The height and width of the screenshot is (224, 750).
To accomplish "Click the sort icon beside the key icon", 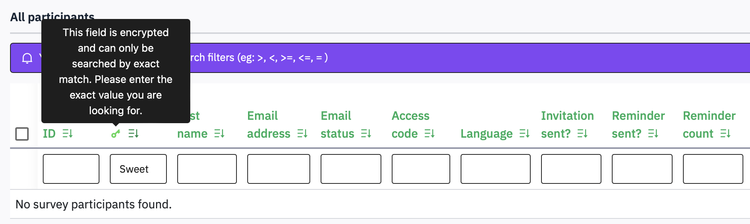I will point(133,134).
